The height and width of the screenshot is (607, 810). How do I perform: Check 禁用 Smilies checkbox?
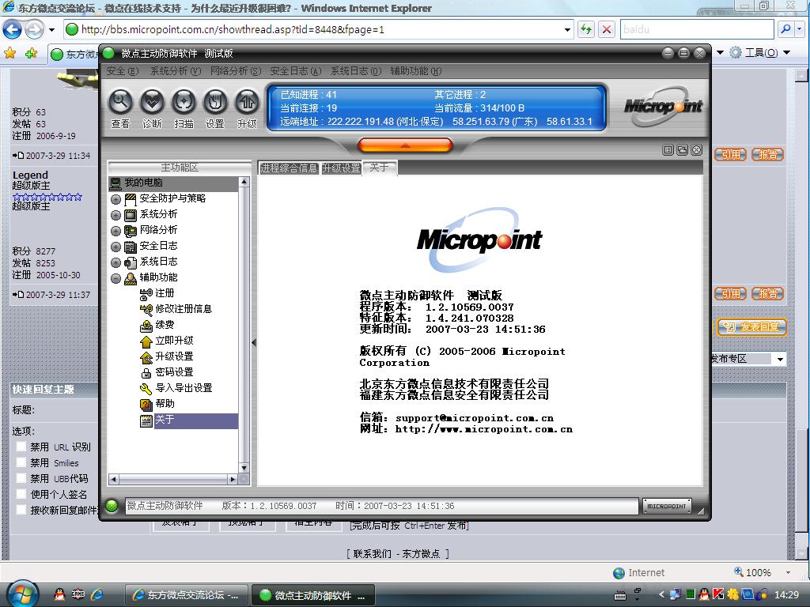[21, 462]
